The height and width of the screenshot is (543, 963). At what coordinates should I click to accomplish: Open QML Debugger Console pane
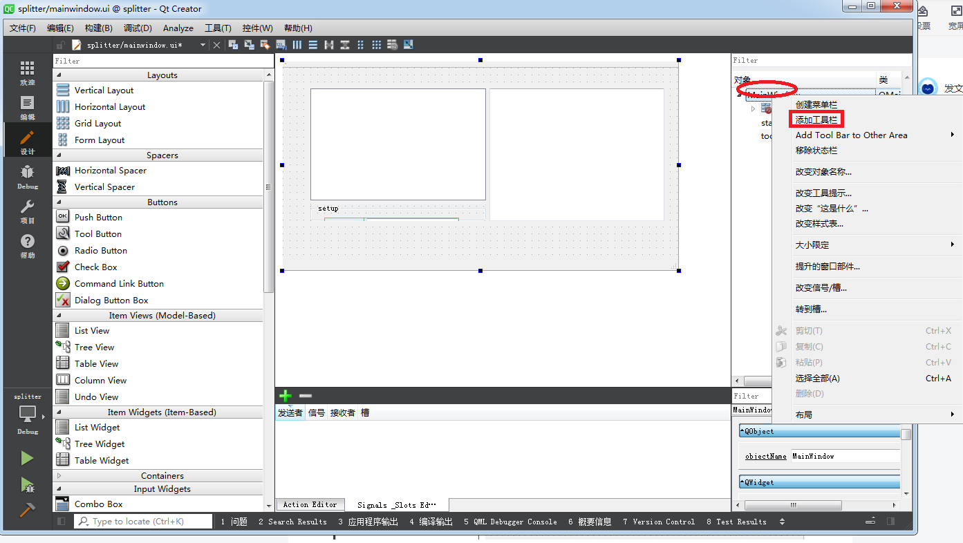510,522
